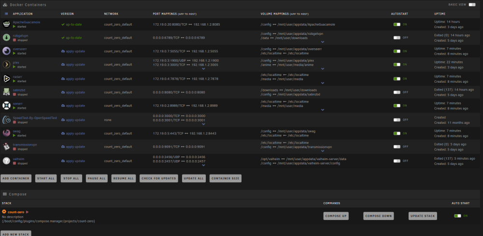
Task: Apply update for the swag container
Action: 73,133
